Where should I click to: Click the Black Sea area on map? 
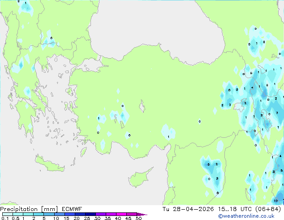tap(157, 22)
